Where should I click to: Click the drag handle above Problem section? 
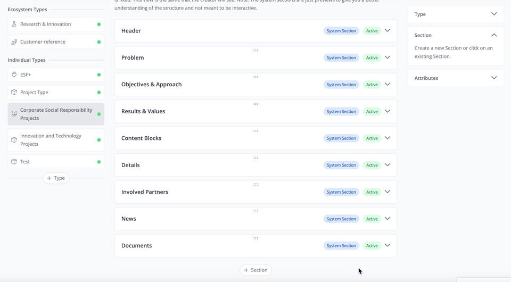click(256, 51)
